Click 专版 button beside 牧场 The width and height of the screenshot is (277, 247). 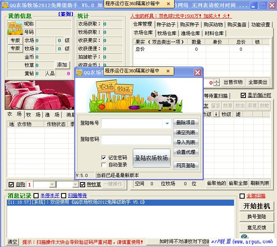(x=15, y=48)
